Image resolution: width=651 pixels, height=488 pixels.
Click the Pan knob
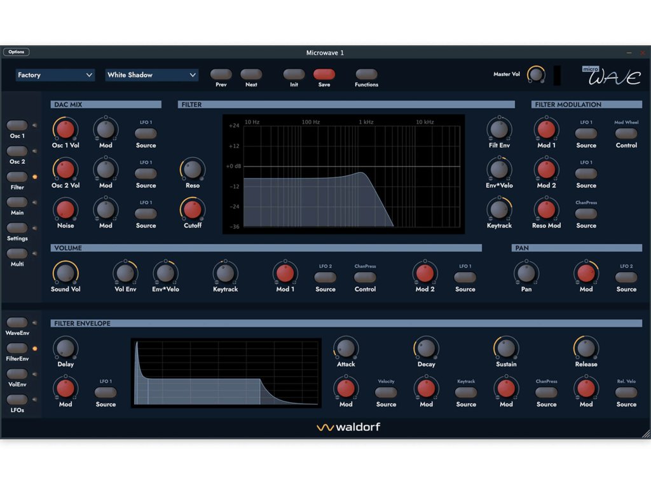[x=526, y=273]
